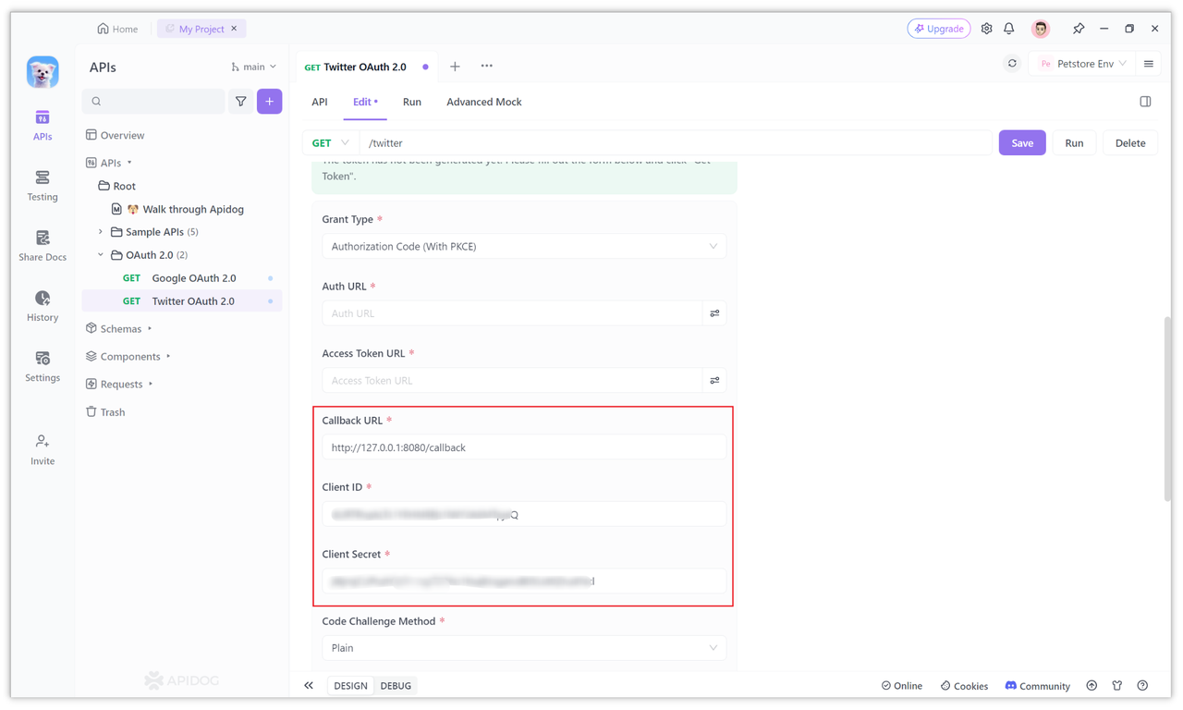Click the upload arrow icon in status bar
1183x710 pixels.
coord(1092,686)
